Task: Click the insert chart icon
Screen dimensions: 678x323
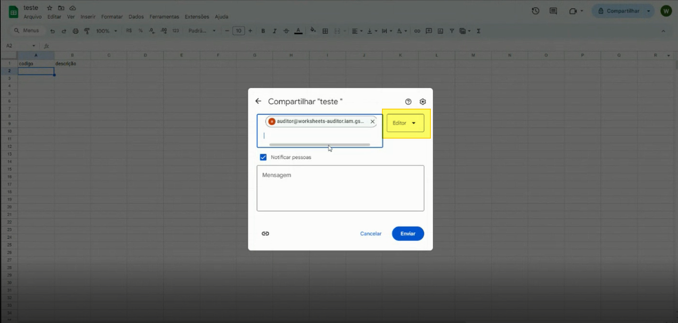Action: click(440, 31)
